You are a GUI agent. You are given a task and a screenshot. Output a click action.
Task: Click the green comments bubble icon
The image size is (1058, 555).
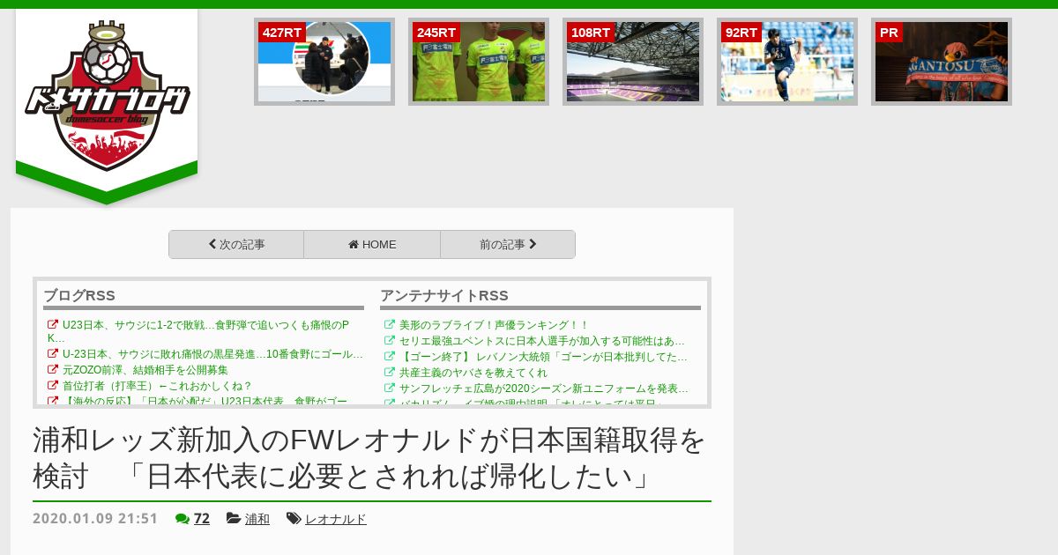click(x=183, y=519)
